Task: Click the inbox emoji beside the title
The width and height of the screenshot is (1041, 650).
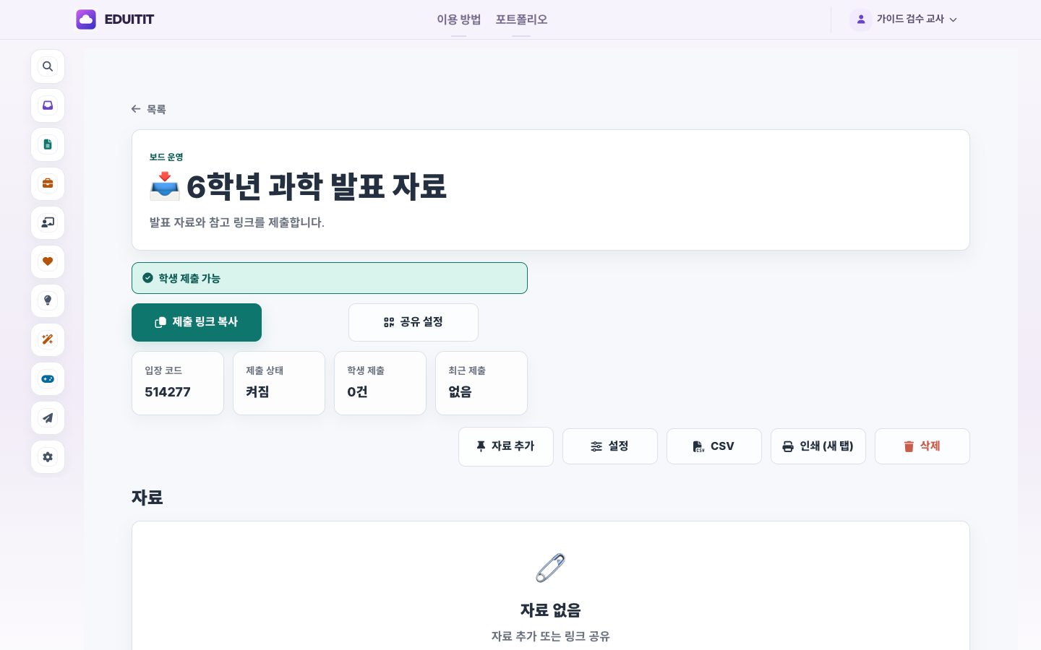Action: pos(165,186)
